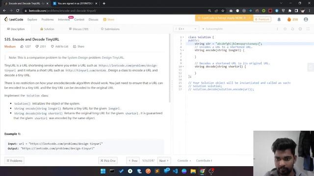Close the Encode and Decode TinyURL tab
Screen dimensions: 314x176
coord(48,3)
